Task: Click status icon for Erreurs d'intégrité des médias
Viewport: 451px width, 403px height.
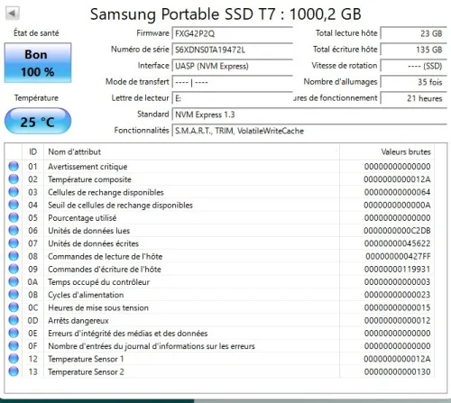Action: tap(14, 334)
